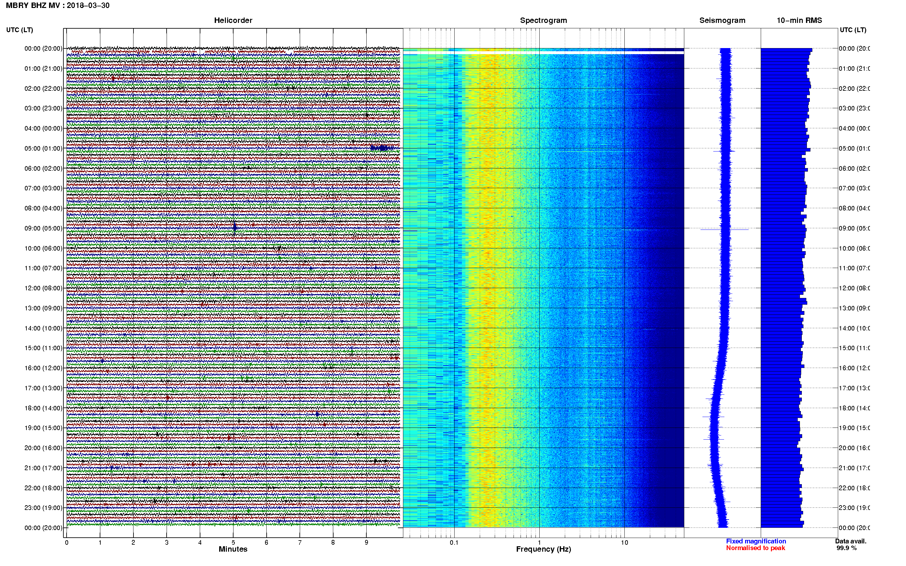The height and width of the screenshot is (566, 906).
Task: Click the 08:00 (04:00) time label
Action: pos(43,208)
